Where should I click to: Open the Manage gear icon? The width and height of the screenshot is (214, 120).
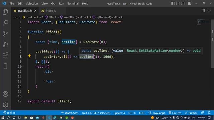[x=5, y=105]
